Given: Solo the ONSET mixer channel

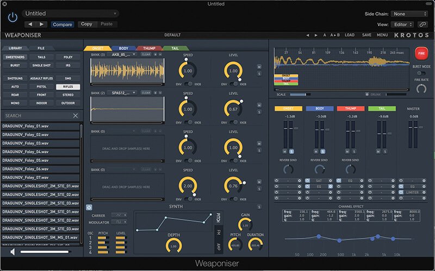Looking at the screenshot, I should [x=291, y=152].
